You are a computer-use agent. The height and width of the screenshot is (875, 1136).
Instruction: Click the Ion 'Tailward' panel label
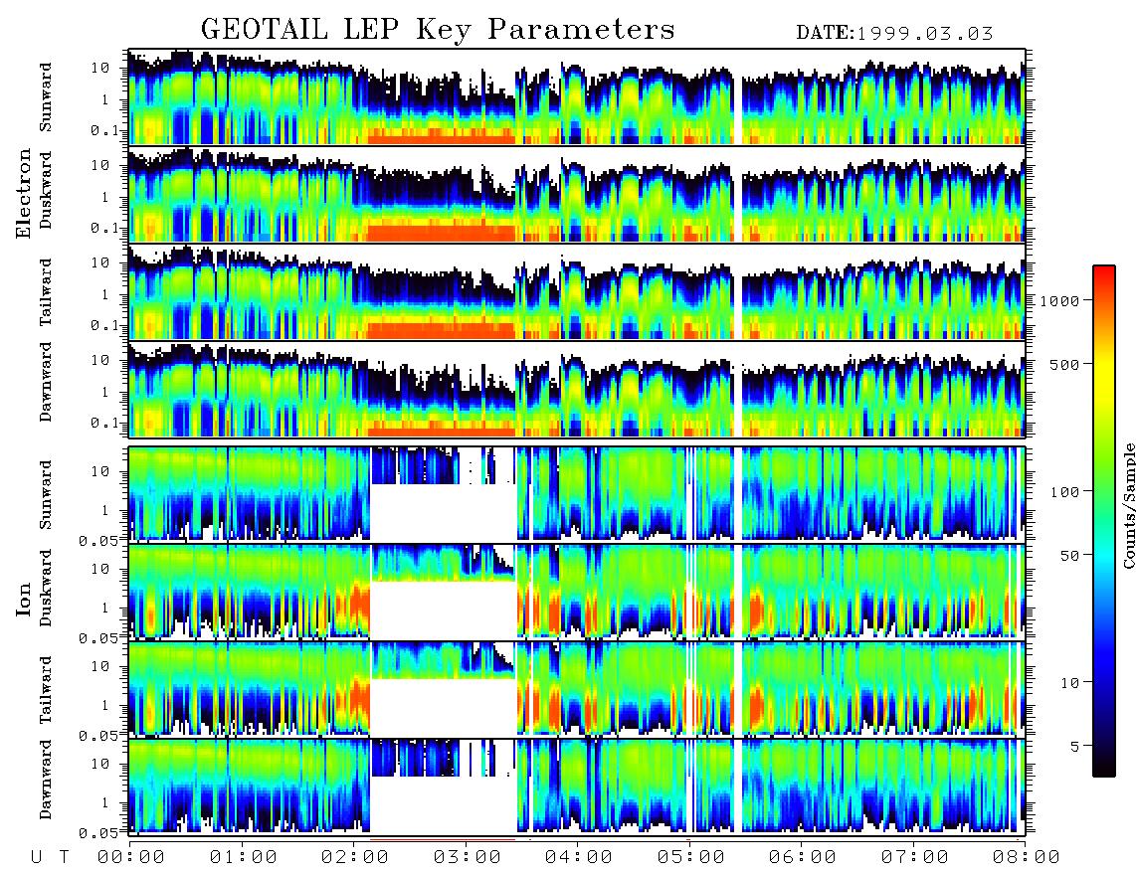[46, 690]
